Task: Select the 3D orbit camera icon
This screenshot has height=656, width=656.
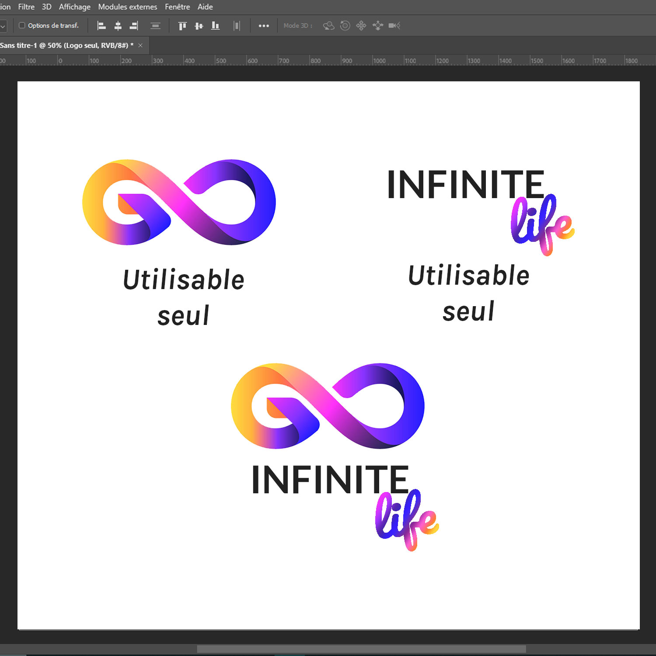Action: 328,26
